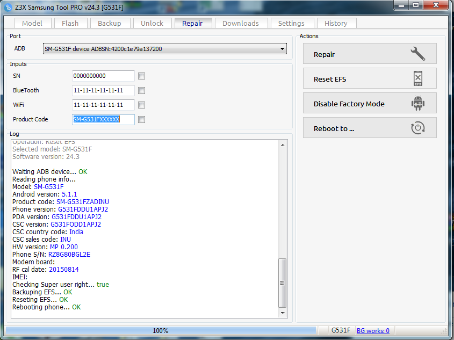Click Phone S/N value RZ8G80BGL2E
The width and height of the screenshot is (454, 340).
point(69,255)
